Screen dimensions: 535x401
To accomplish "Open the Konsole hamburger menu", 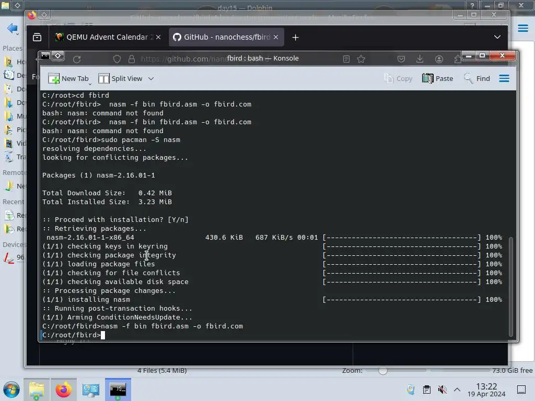I will 504,79.
